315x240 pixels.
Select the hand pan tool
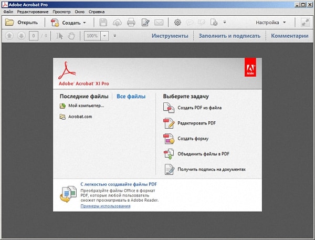(x=70, y=36)
